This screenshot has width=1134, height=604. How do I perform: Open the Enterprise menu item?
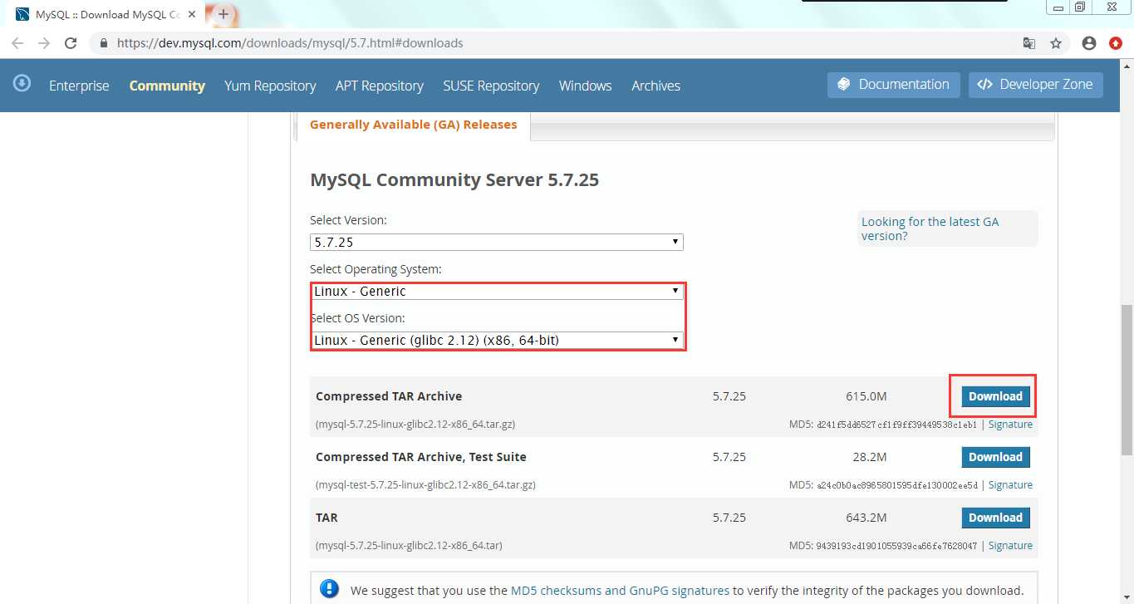[x=79, y=86]
